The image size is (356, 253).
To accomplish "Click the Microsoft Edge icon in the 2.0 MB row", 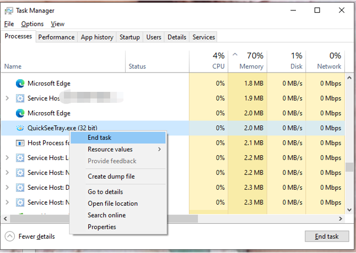I will pyautogui.click(x=20, y=113).
